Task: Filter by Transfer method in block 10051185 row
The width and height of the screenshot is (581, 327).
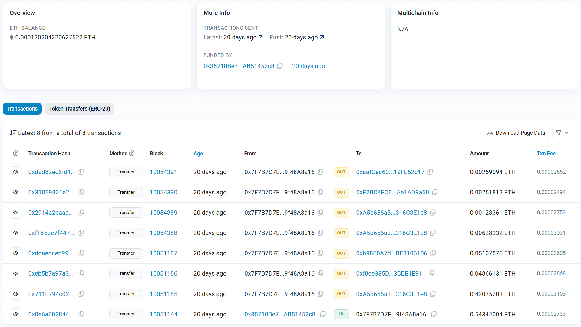Action: coord(126,294)
